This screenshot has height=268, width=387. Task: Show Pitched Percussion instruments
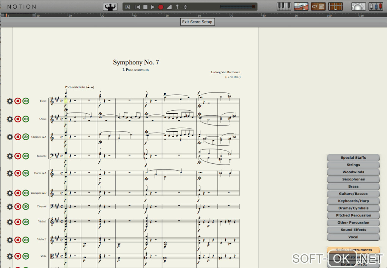point(353,215)
